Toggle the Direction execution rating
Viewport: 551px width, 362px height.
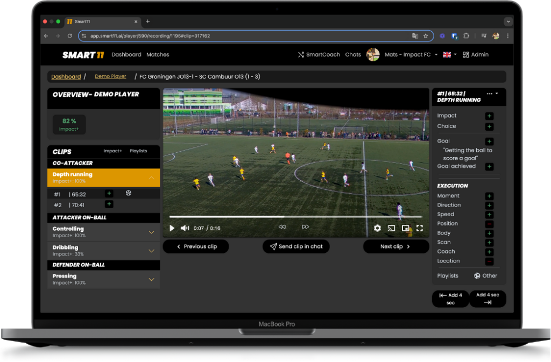489,205
